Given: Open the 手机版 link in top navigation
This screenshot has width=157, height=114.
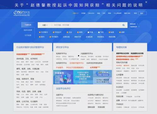Looking at the screenshot, I should point(83,13).
